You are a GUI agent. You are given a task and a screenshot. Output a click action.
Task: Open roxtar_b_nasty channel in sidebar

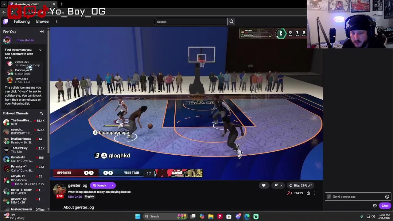tap(24, 192)
